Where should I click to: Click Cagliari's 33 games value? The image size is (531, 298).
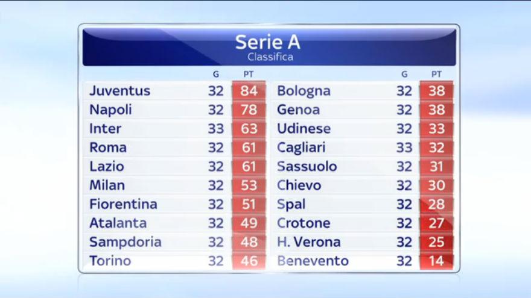tap(404, 147)
